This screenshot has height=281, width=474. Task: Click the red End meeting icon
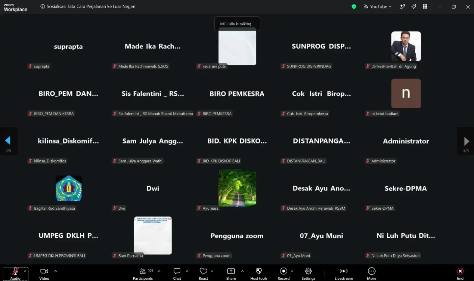coord(460,271)
